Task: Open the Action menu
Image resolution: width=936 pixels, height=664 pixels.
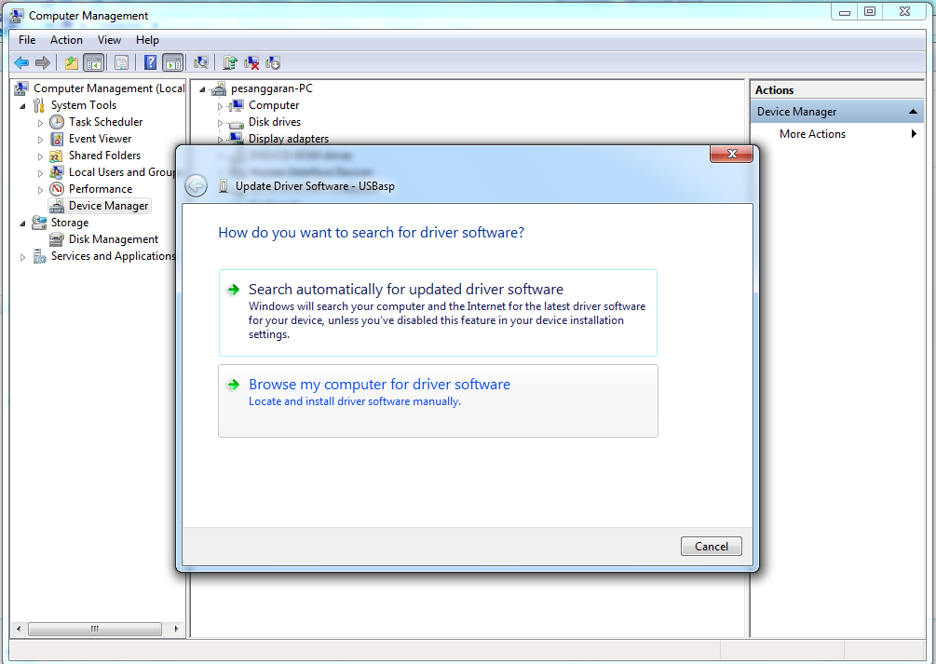Action: 66,40
